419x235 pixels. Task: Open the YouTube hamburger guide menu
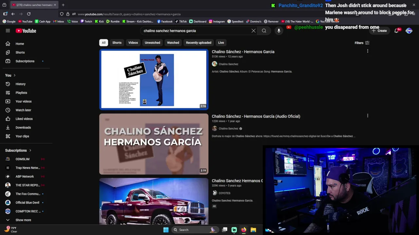pyautogui.click(x=8, y=31)
